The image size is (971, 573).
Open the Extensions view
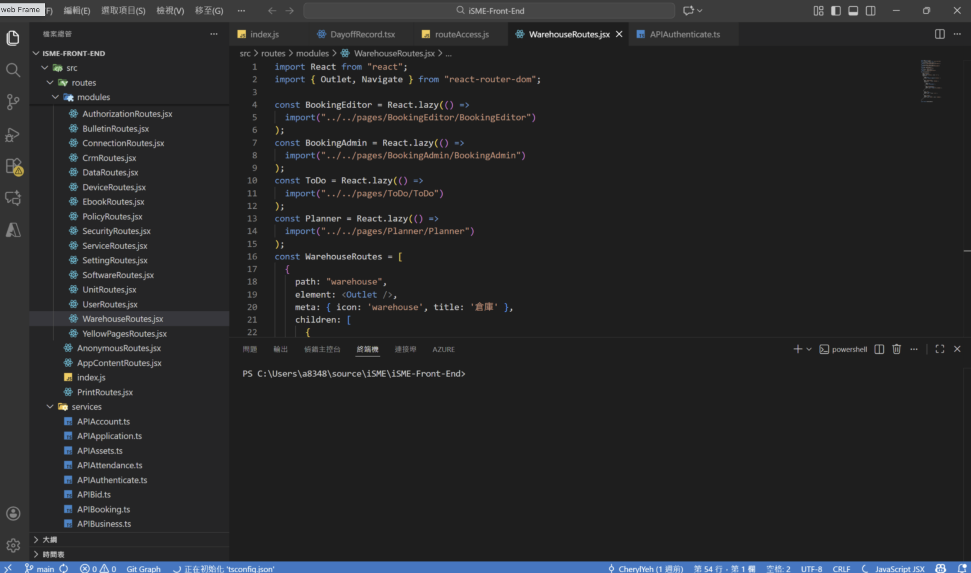(x=14, y=166)
